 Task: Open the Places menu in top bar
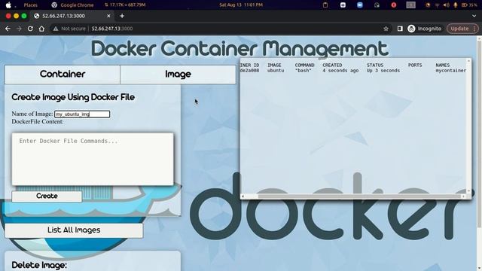(x=30, y=5)
